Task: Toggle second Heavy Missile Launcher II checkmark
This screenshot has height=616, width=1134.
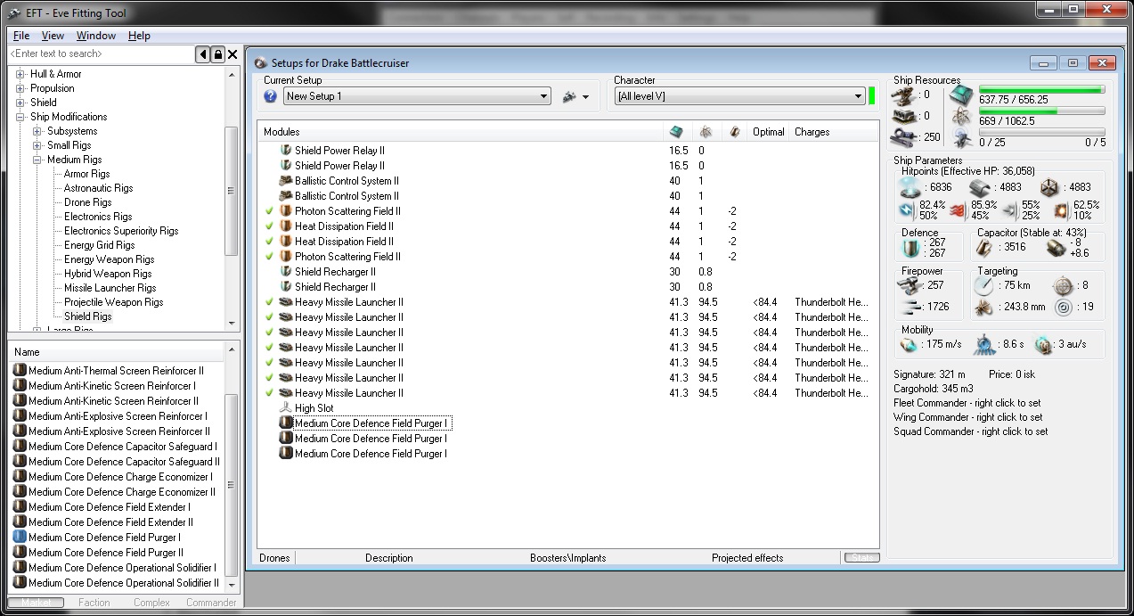Action: pyautogui.click(x=270, y=317)
